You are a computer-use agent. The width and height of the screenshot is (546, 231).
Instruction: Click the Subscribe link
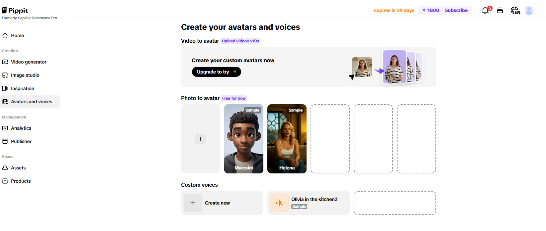coord(456,10)
